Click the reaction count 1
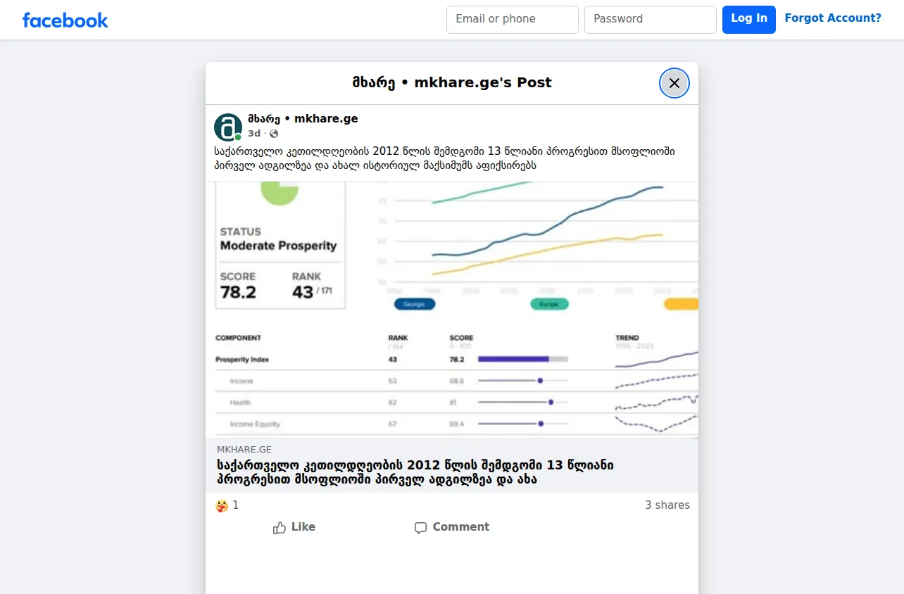904x594 pixels. coord(236,505)
